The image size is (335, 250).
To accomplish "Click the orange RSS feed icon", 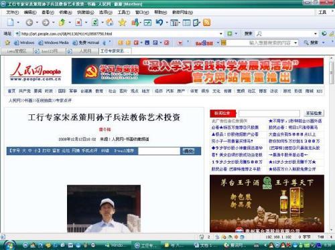I will coord(206,23).
